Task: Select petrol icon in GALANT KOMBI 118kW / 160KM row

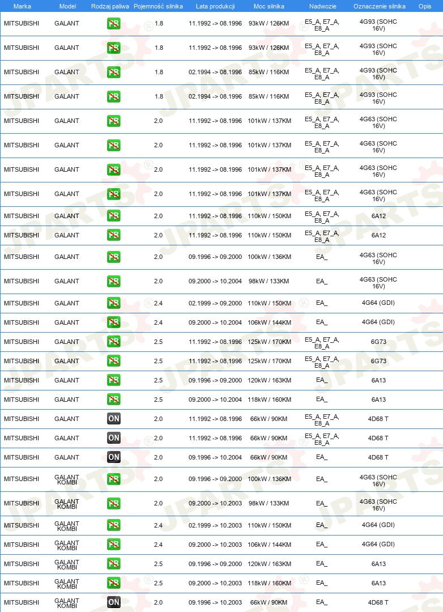Action: [x=113, y=583]
